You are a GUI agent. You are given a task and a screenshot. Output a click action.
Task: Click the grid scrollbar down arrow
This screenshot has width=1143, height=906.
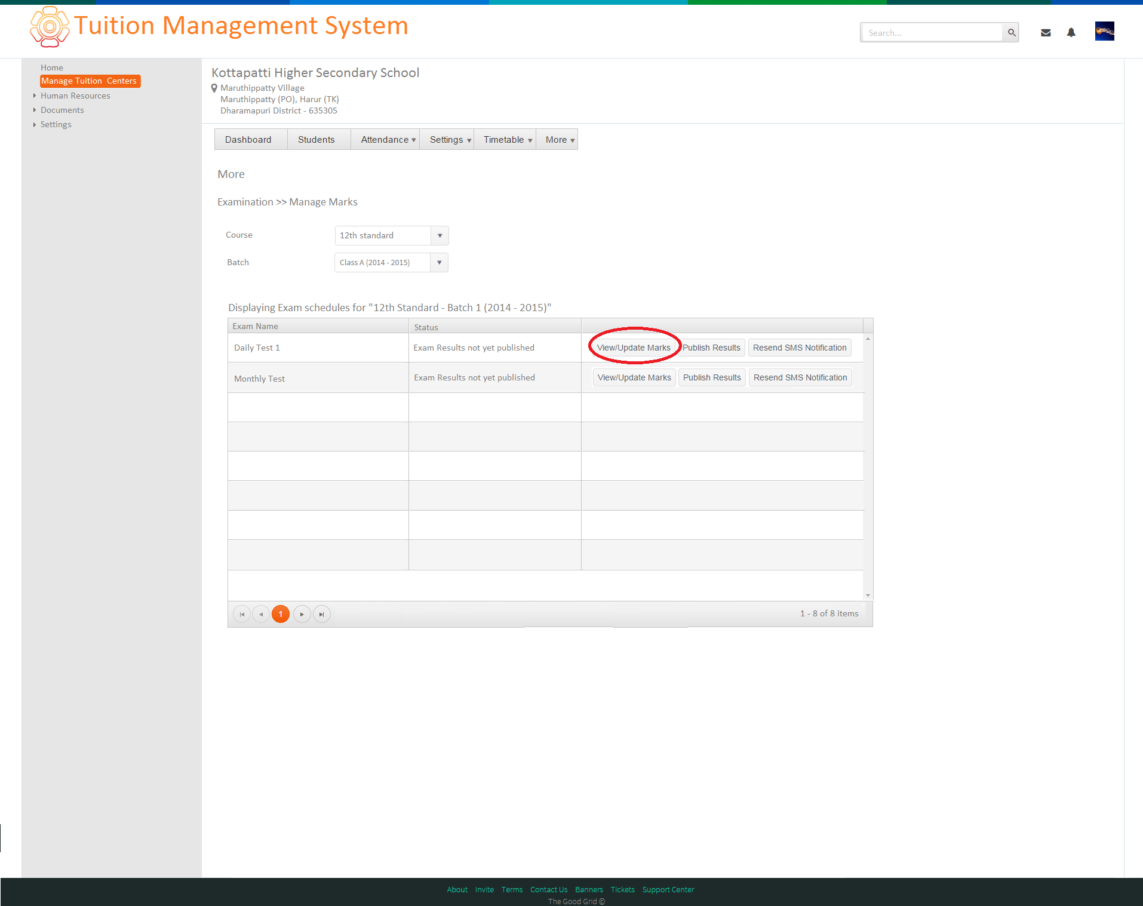pyautogui.click(x=868, y=595)
